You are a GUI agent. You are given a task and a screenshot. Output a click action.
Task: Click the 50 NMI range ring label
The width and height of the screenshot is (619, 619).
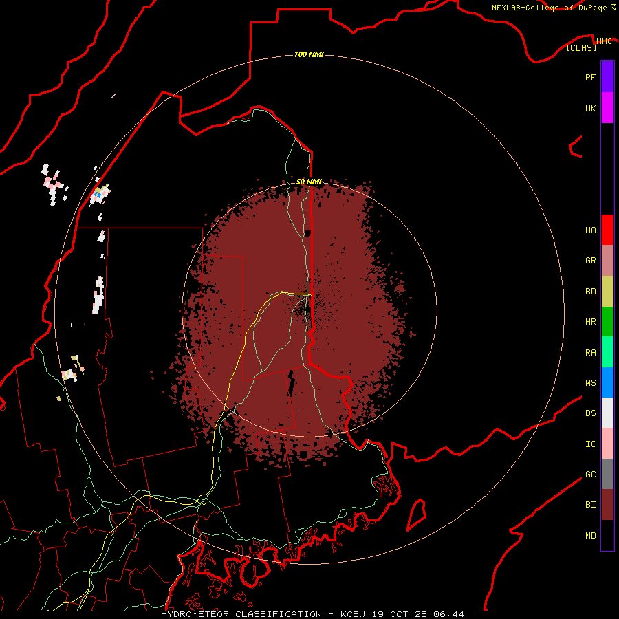coord(309,182)
